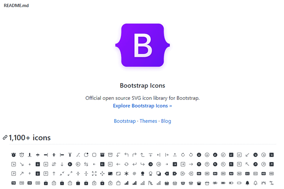Select the filled TM badge icon
This screenshot has width=284, height=189.
(14, 183)
